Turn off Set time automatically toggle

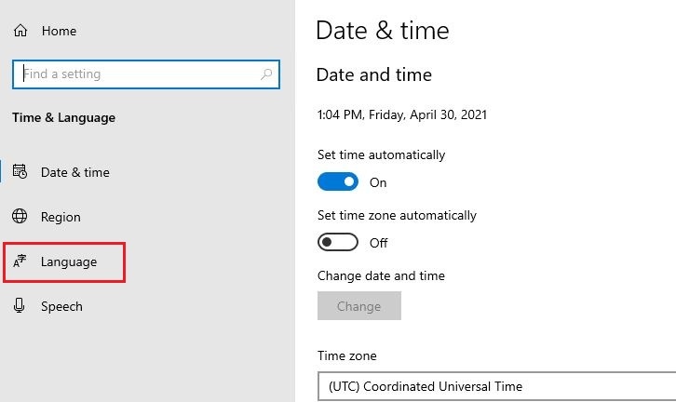[338, 181]
